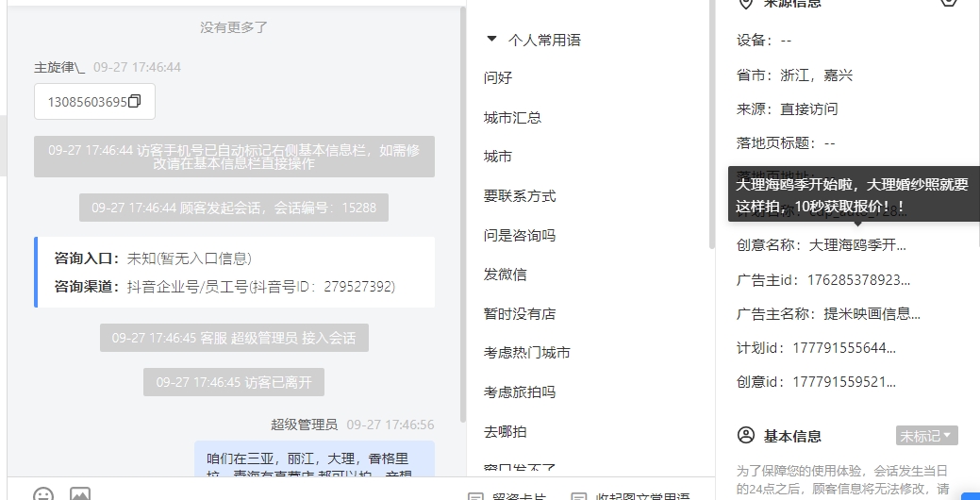Image resolution: width=980 pixels, height=500 pixels.
Task: Click the 基本信息 section heading
Action: pos(792,436)
